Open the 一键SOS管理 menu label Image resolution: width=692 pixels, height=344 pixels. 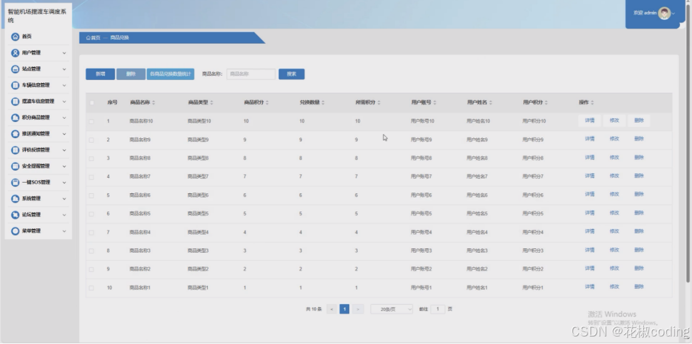click(36, 182)
